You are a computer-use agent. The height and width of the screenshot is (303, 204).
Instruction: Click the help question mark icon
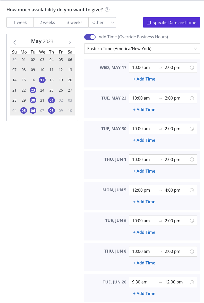107,10
